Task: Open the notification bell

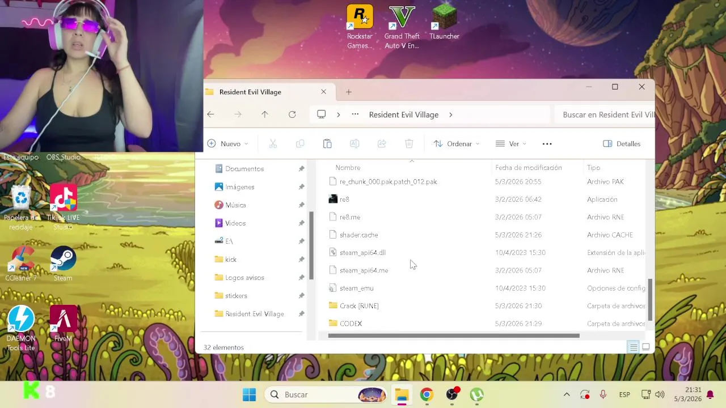Action: coord(710,394)
